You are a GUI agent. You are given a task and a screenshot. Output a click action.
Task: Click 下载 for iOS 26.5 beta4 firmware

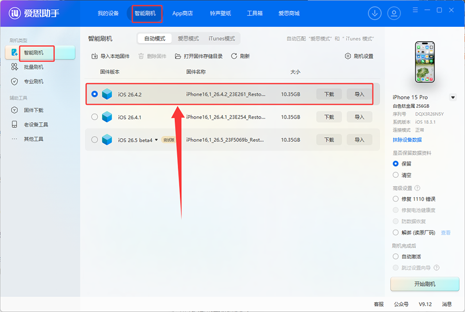click(x=329, y=140)
